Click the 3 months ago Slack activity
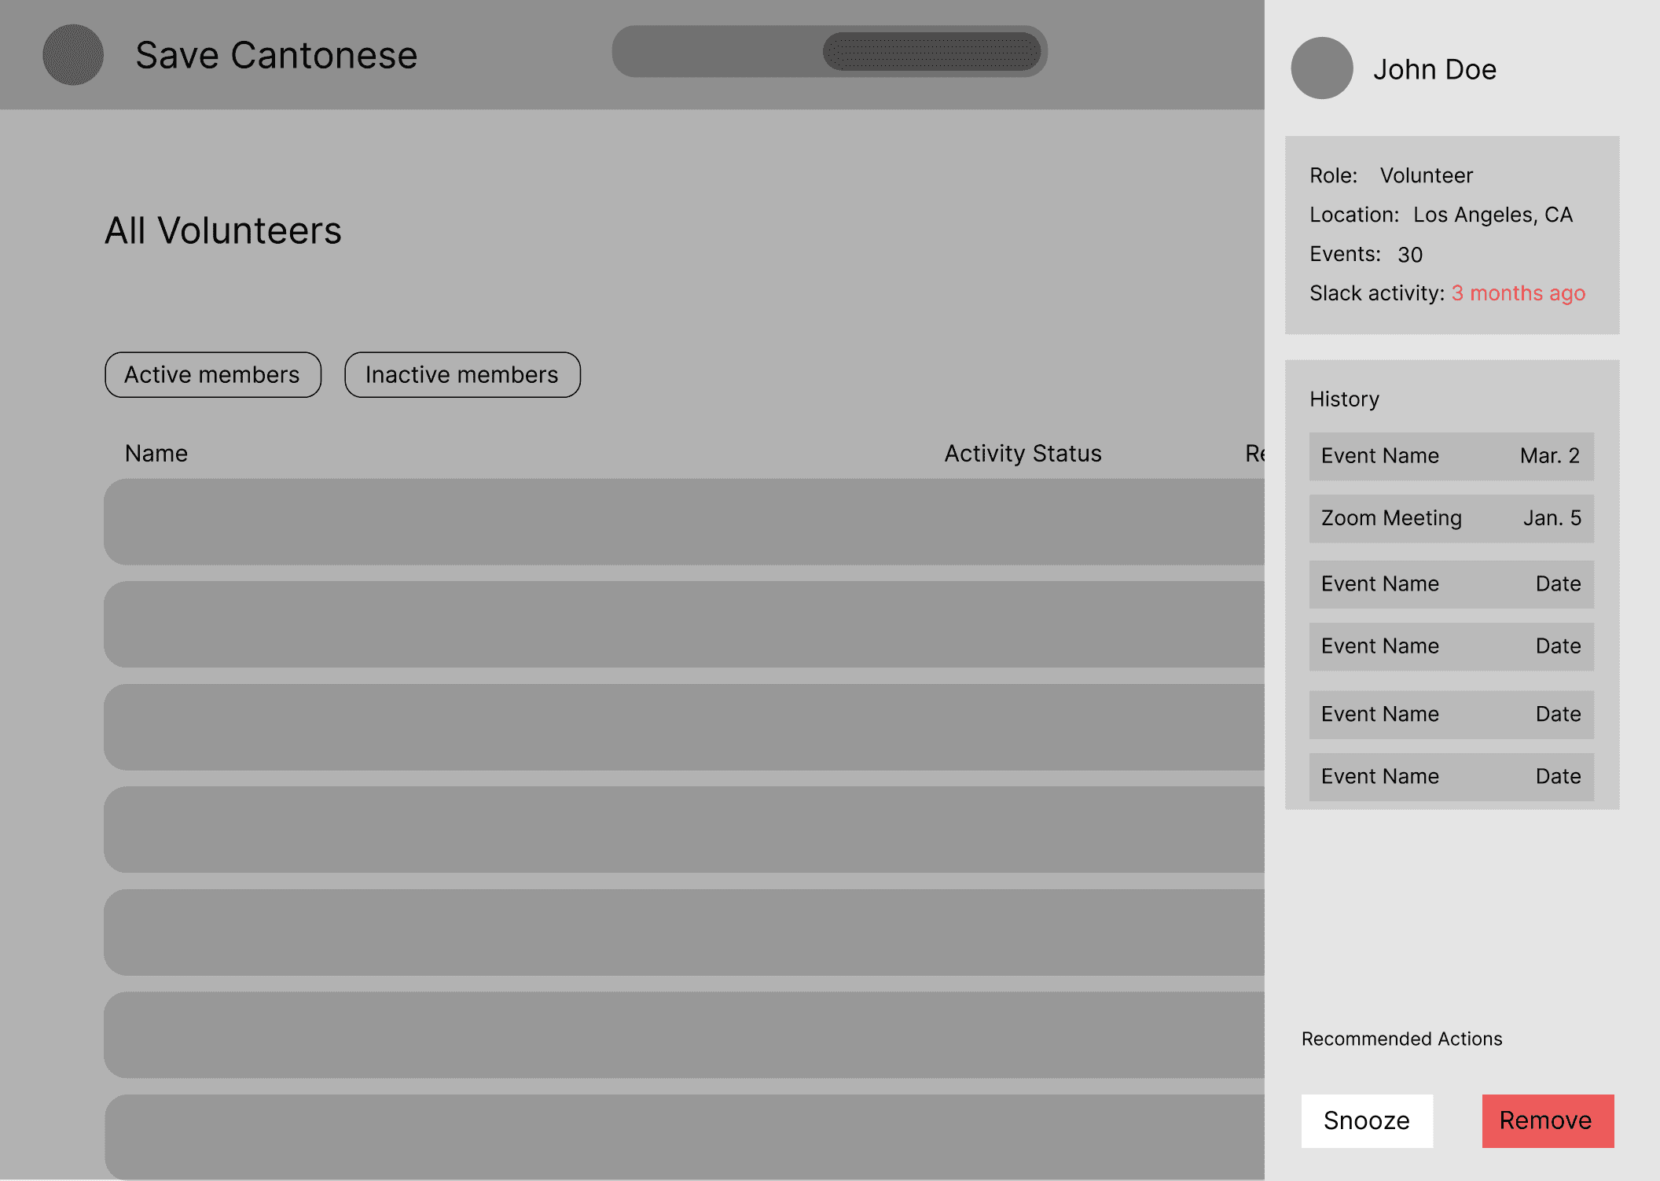Image resolution: width=1660 pixels, height=1181 pixels. (1518, 293)
